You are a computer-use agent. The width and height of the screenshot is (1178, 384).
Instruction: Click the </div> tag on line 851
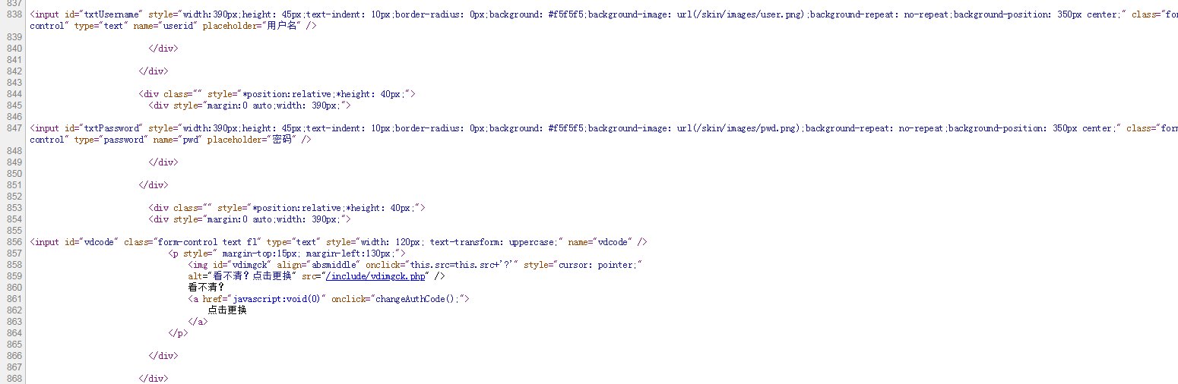(154, 185)
